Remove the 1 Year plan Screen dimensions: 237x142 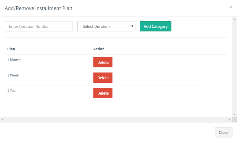click(x=103, y=93)
